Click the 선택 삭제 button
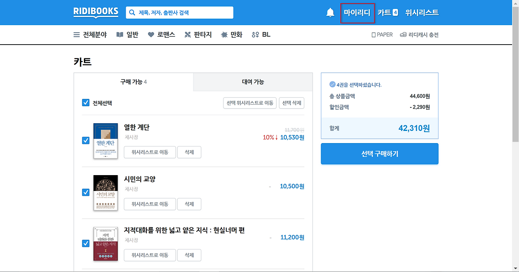This screenshot has height=272, width=519. [x=292, y=103]
